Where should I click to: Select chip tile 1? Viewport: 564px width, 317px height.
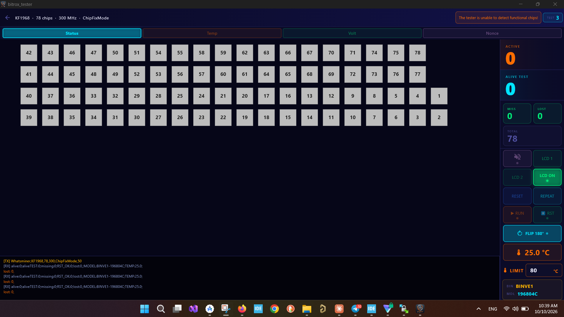439,96
